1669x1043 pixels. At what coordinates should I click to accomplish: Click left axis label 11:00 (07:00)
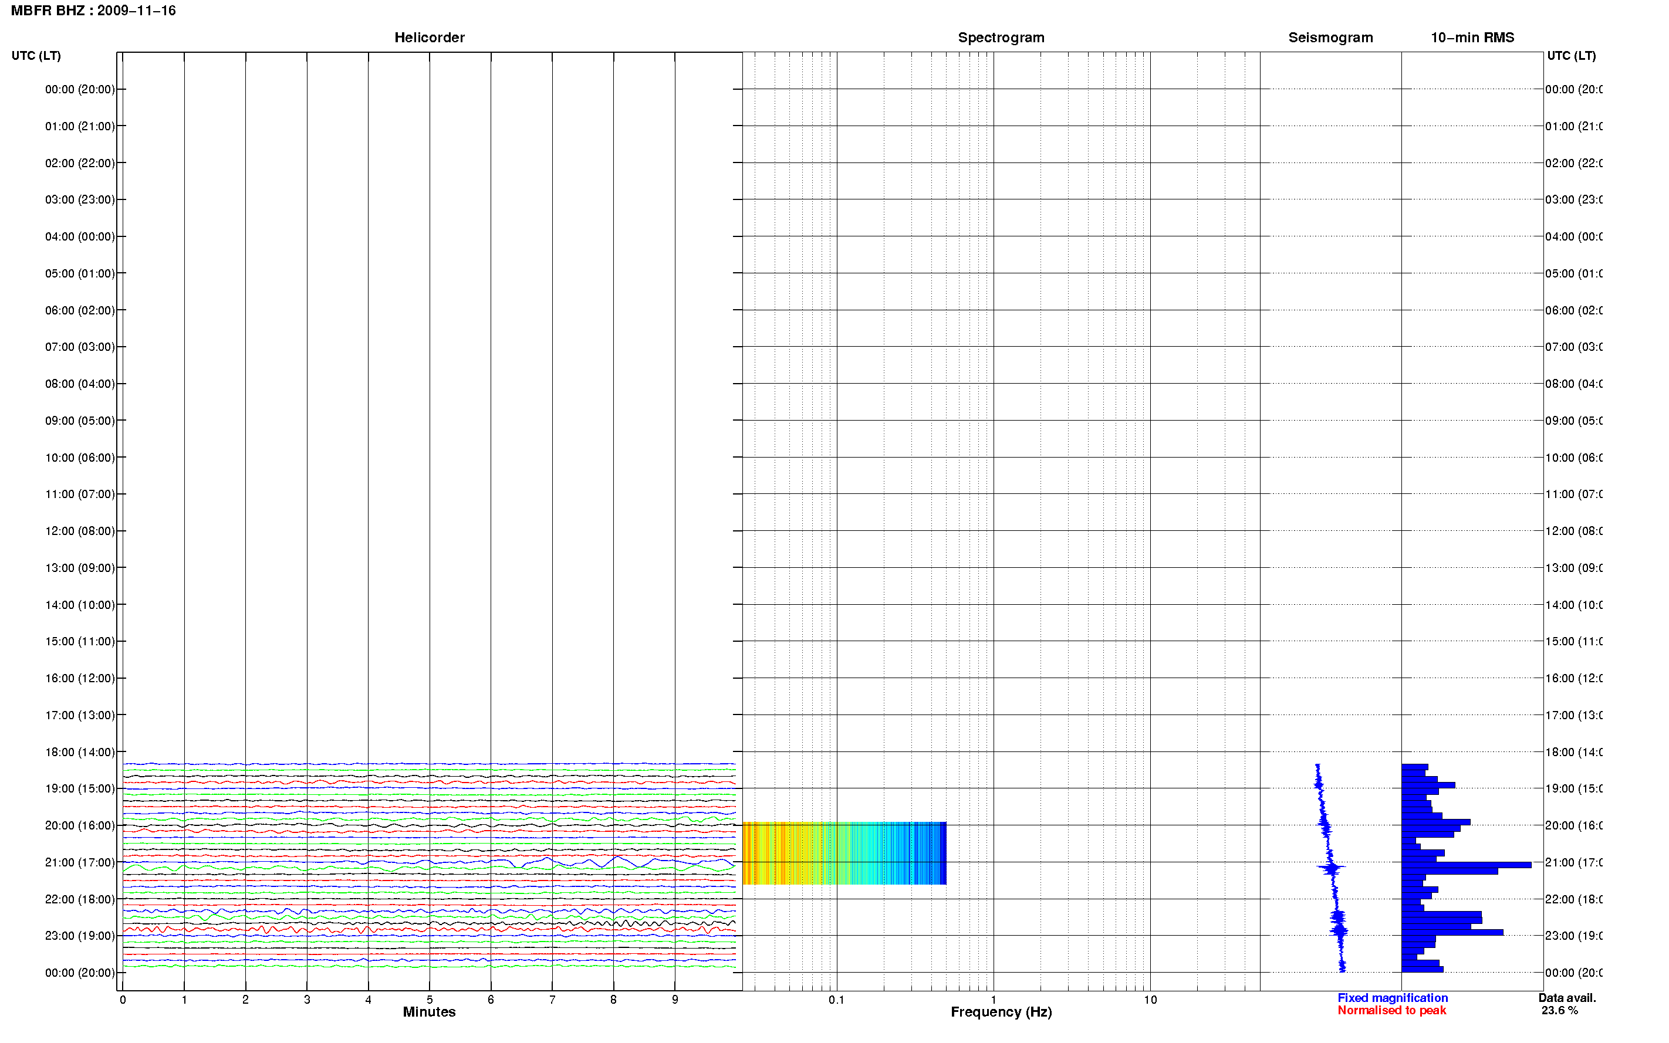coord(80,494)
